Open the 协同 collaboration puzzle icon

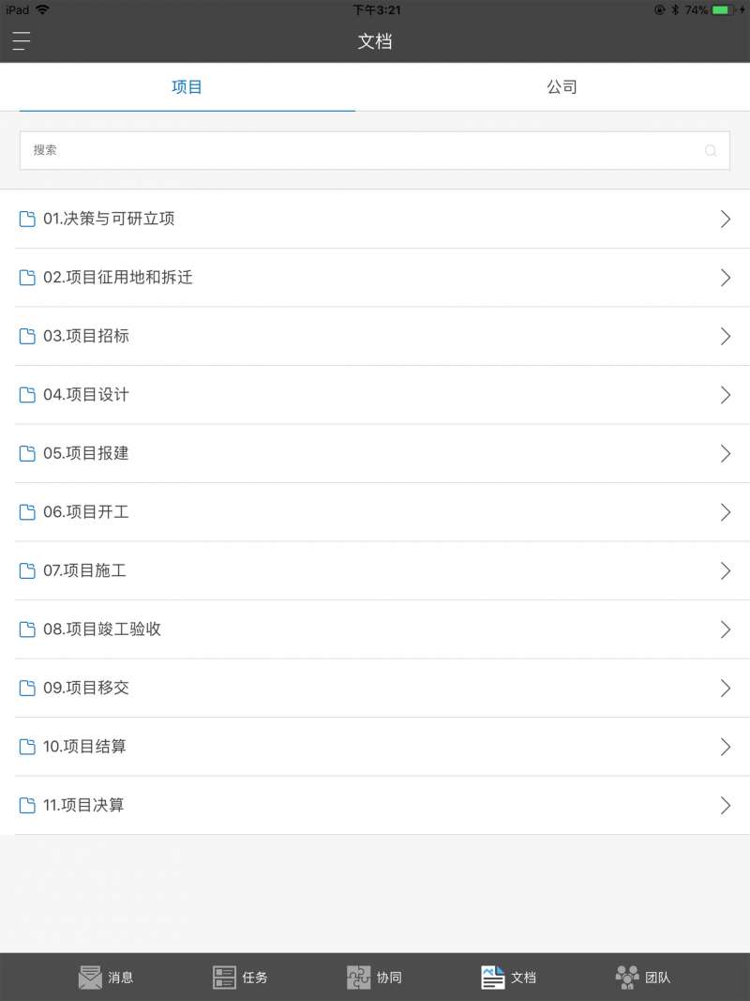point(358,977)
